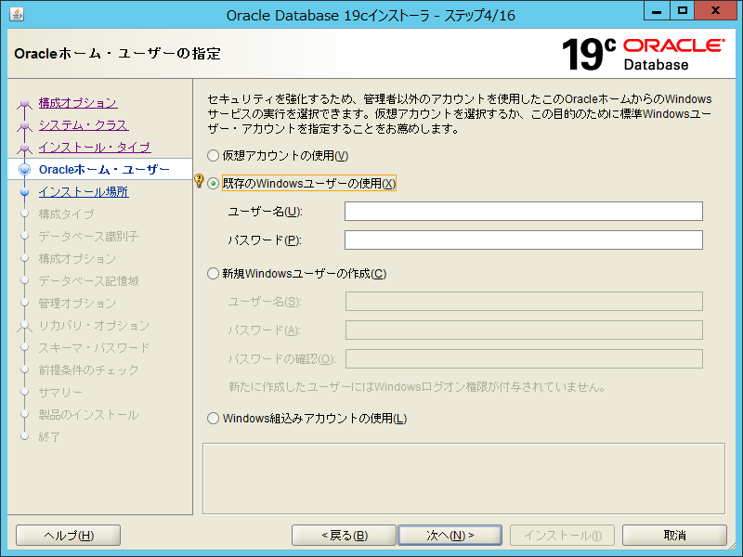Click the yellow hint key icon
Screen dimensions: 743x557
(x=199, y=180)
